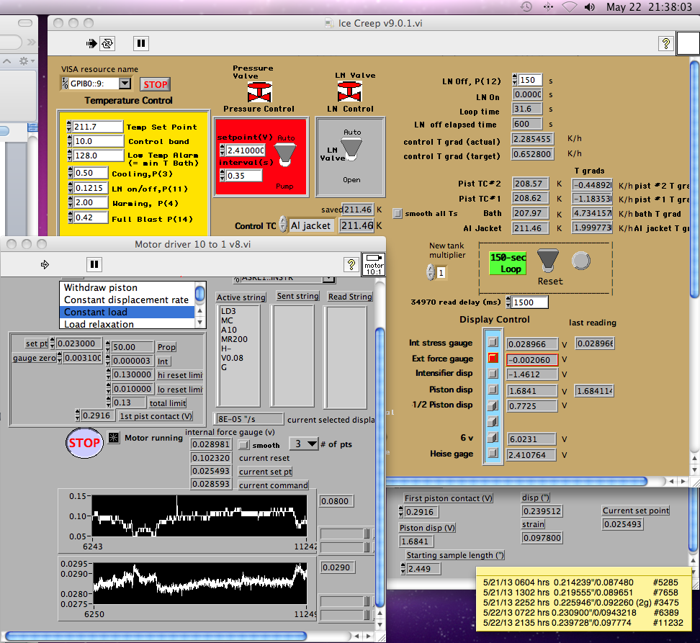Open the macOS volume menu bar icon

pyautogui.click(x=591, y=7)
